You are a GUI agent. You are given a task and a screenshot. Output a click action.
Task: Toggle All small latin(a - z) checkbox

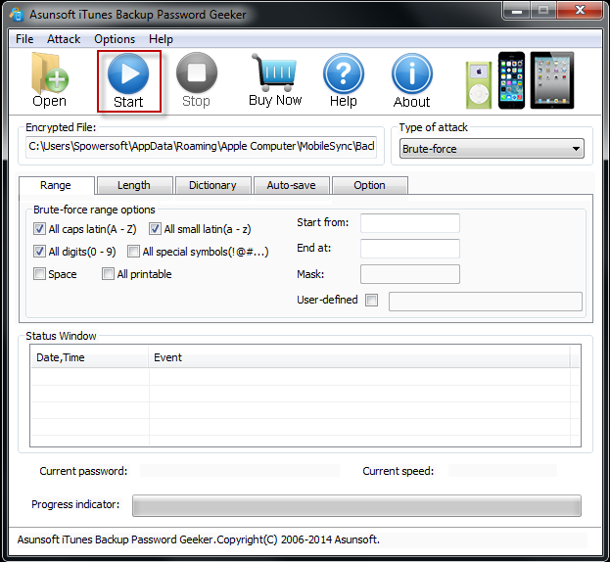(x=155, y=229)
